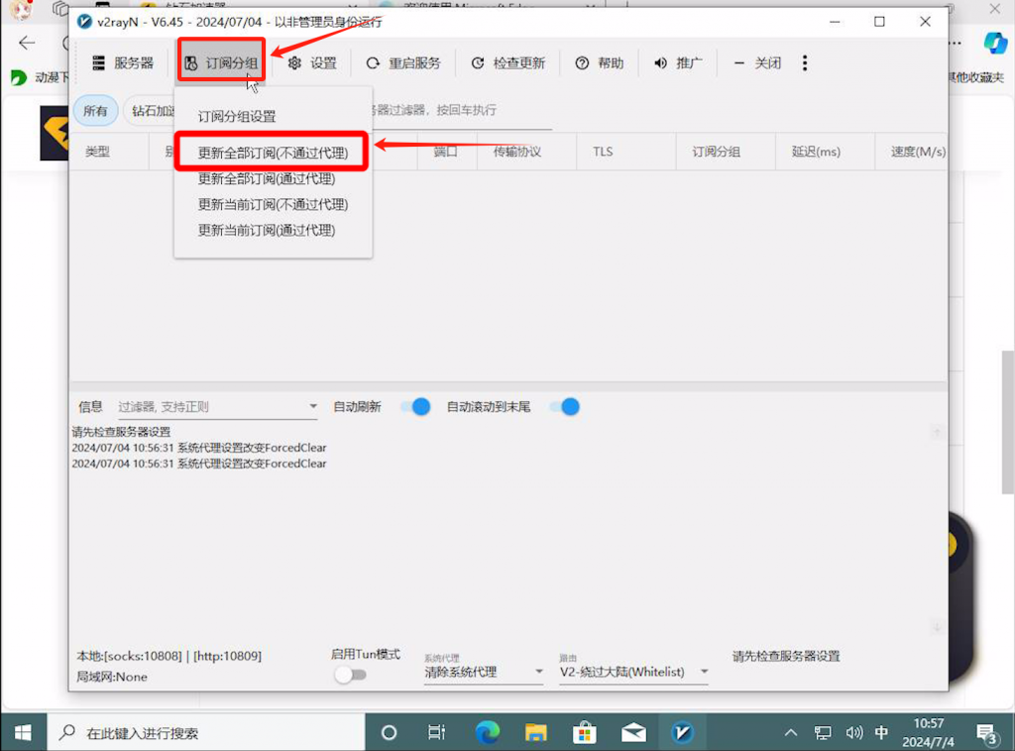
Task: Open the 帮助 help menu
Action: click(600, 62)
